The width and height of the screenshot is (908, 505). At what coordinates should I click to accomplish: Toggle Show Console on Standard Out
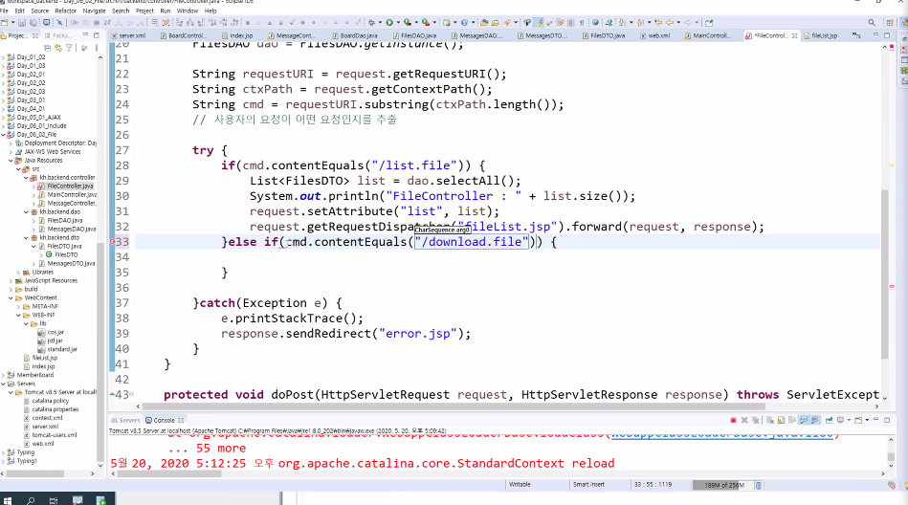[803, 420]
